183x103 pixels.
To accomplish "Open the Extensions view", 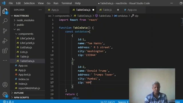I will 5,51.
